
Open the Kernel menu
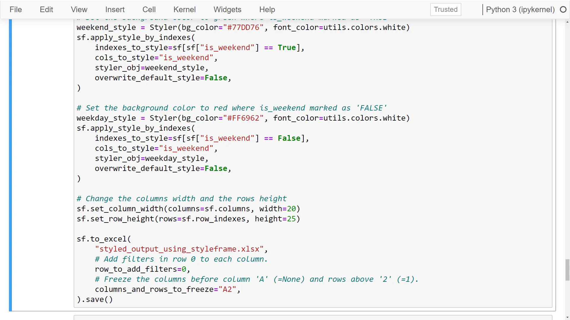tap(184, 9)
